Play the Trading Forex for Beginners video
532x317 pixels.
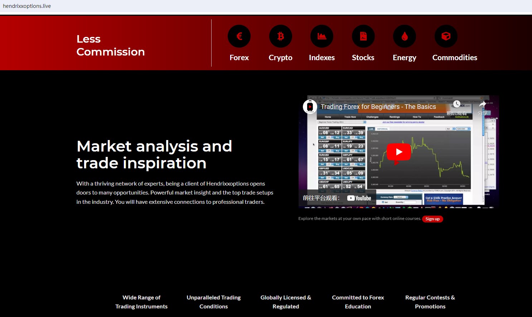coord(399,152)
